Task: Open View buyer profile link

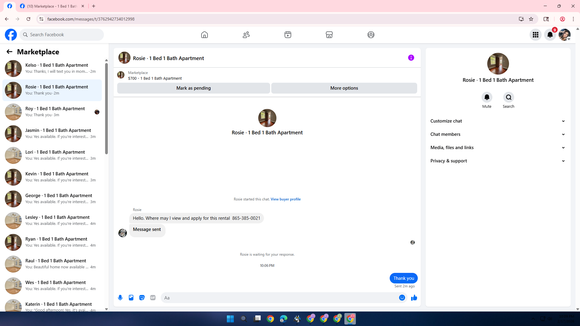Action: click(x=285, y=199)
